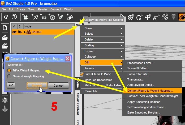Viewport: 185px width, 125px height.
Task: Open the Collapse submenu
Action: point(102,57)
